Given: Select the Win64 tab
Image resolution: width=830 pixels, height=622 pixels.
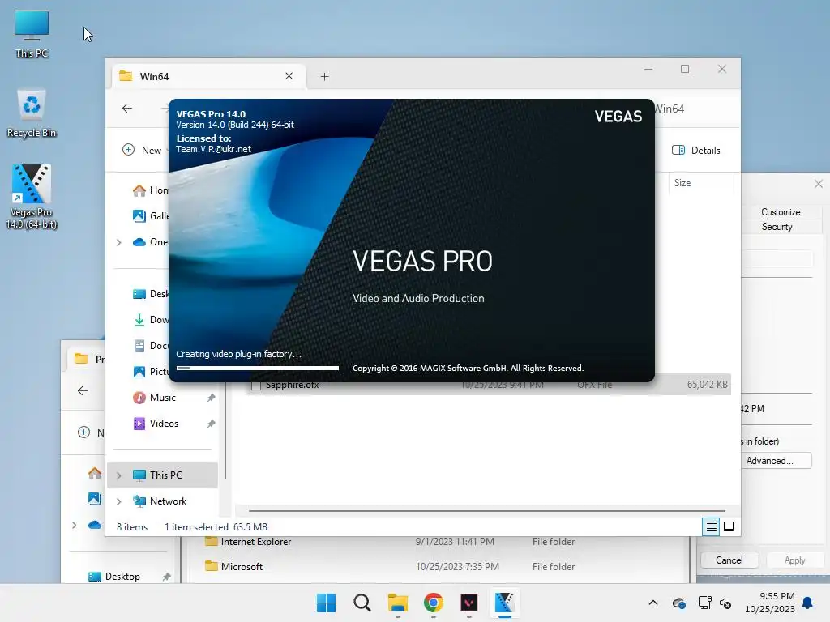Looking at the screenshot, I should 208,76.
